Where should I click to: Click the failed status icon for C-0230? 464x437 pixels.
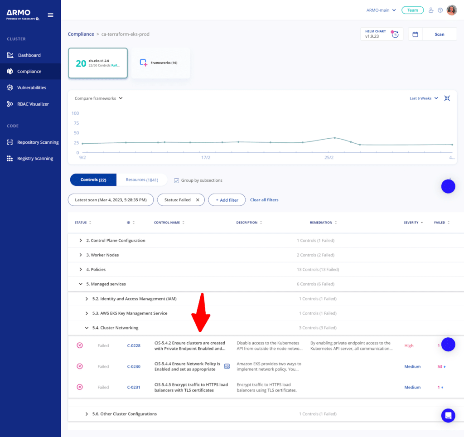(x=80, y=366)
